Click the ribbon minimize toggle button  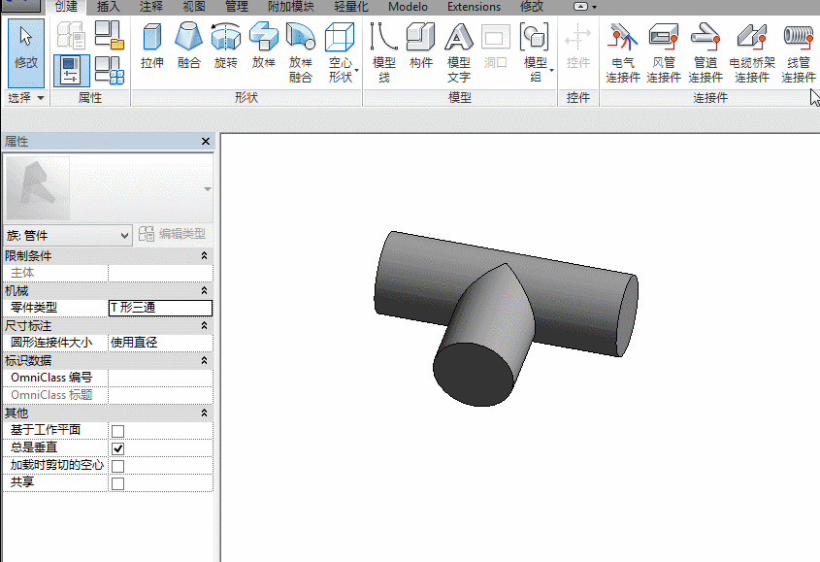click(x=580, y=7)
